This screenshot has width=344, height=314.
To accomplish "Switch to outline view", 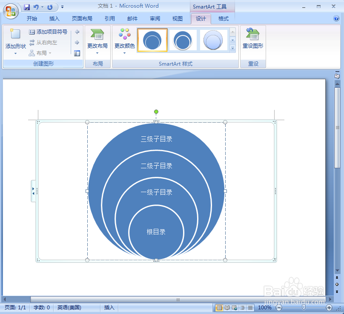I will point(242,308).
